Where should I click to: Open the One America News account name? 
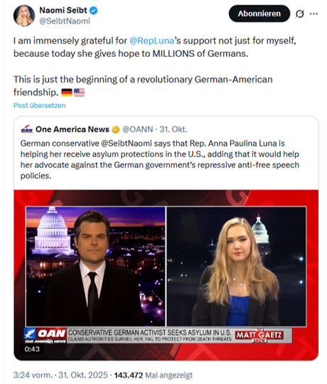click(73, 129)
